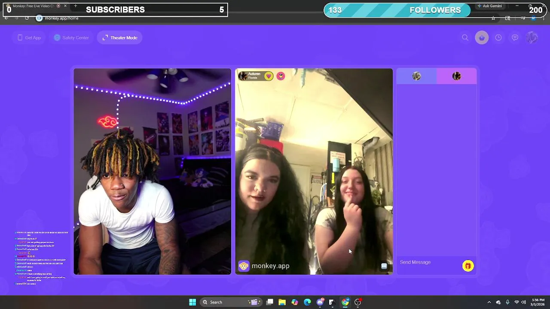Open the Windows Start menu

[x=192, y=302]
